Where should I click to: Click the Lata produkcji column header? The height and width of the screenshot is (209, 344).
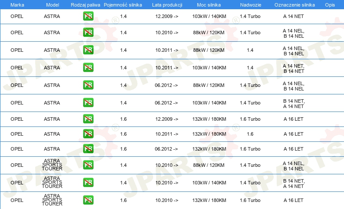point(167,5)
